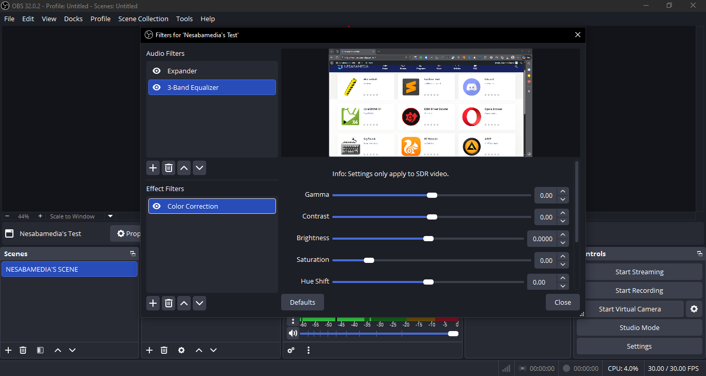Open the Docks menu
The height and width of the screenshot is (376, 706).
[73, 19]
